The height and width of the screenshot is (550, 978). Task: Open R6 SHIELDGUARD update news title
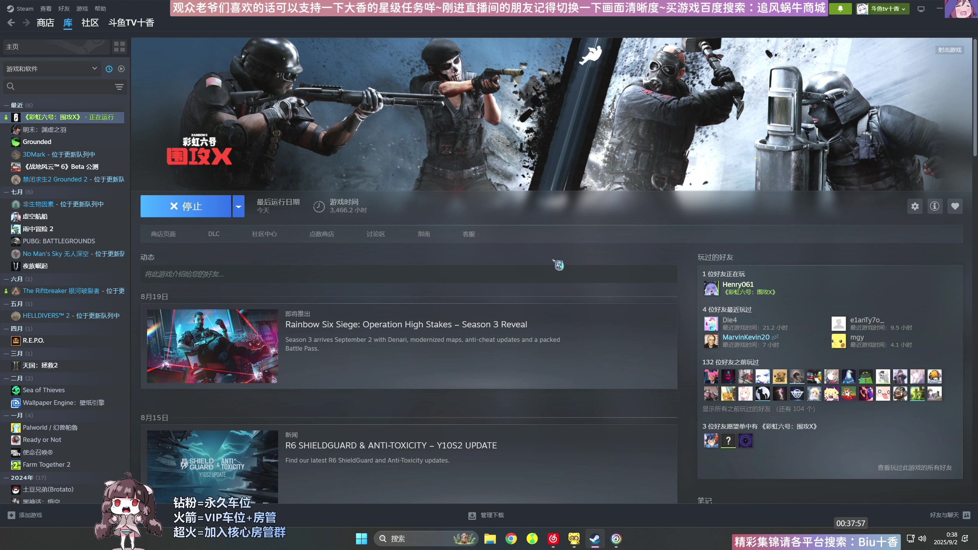point(391,445)
